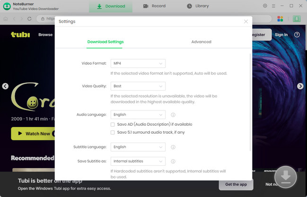Screen dimensions: 307x197
Task: Click the Sign In link
Action: (x=281, y=34)
